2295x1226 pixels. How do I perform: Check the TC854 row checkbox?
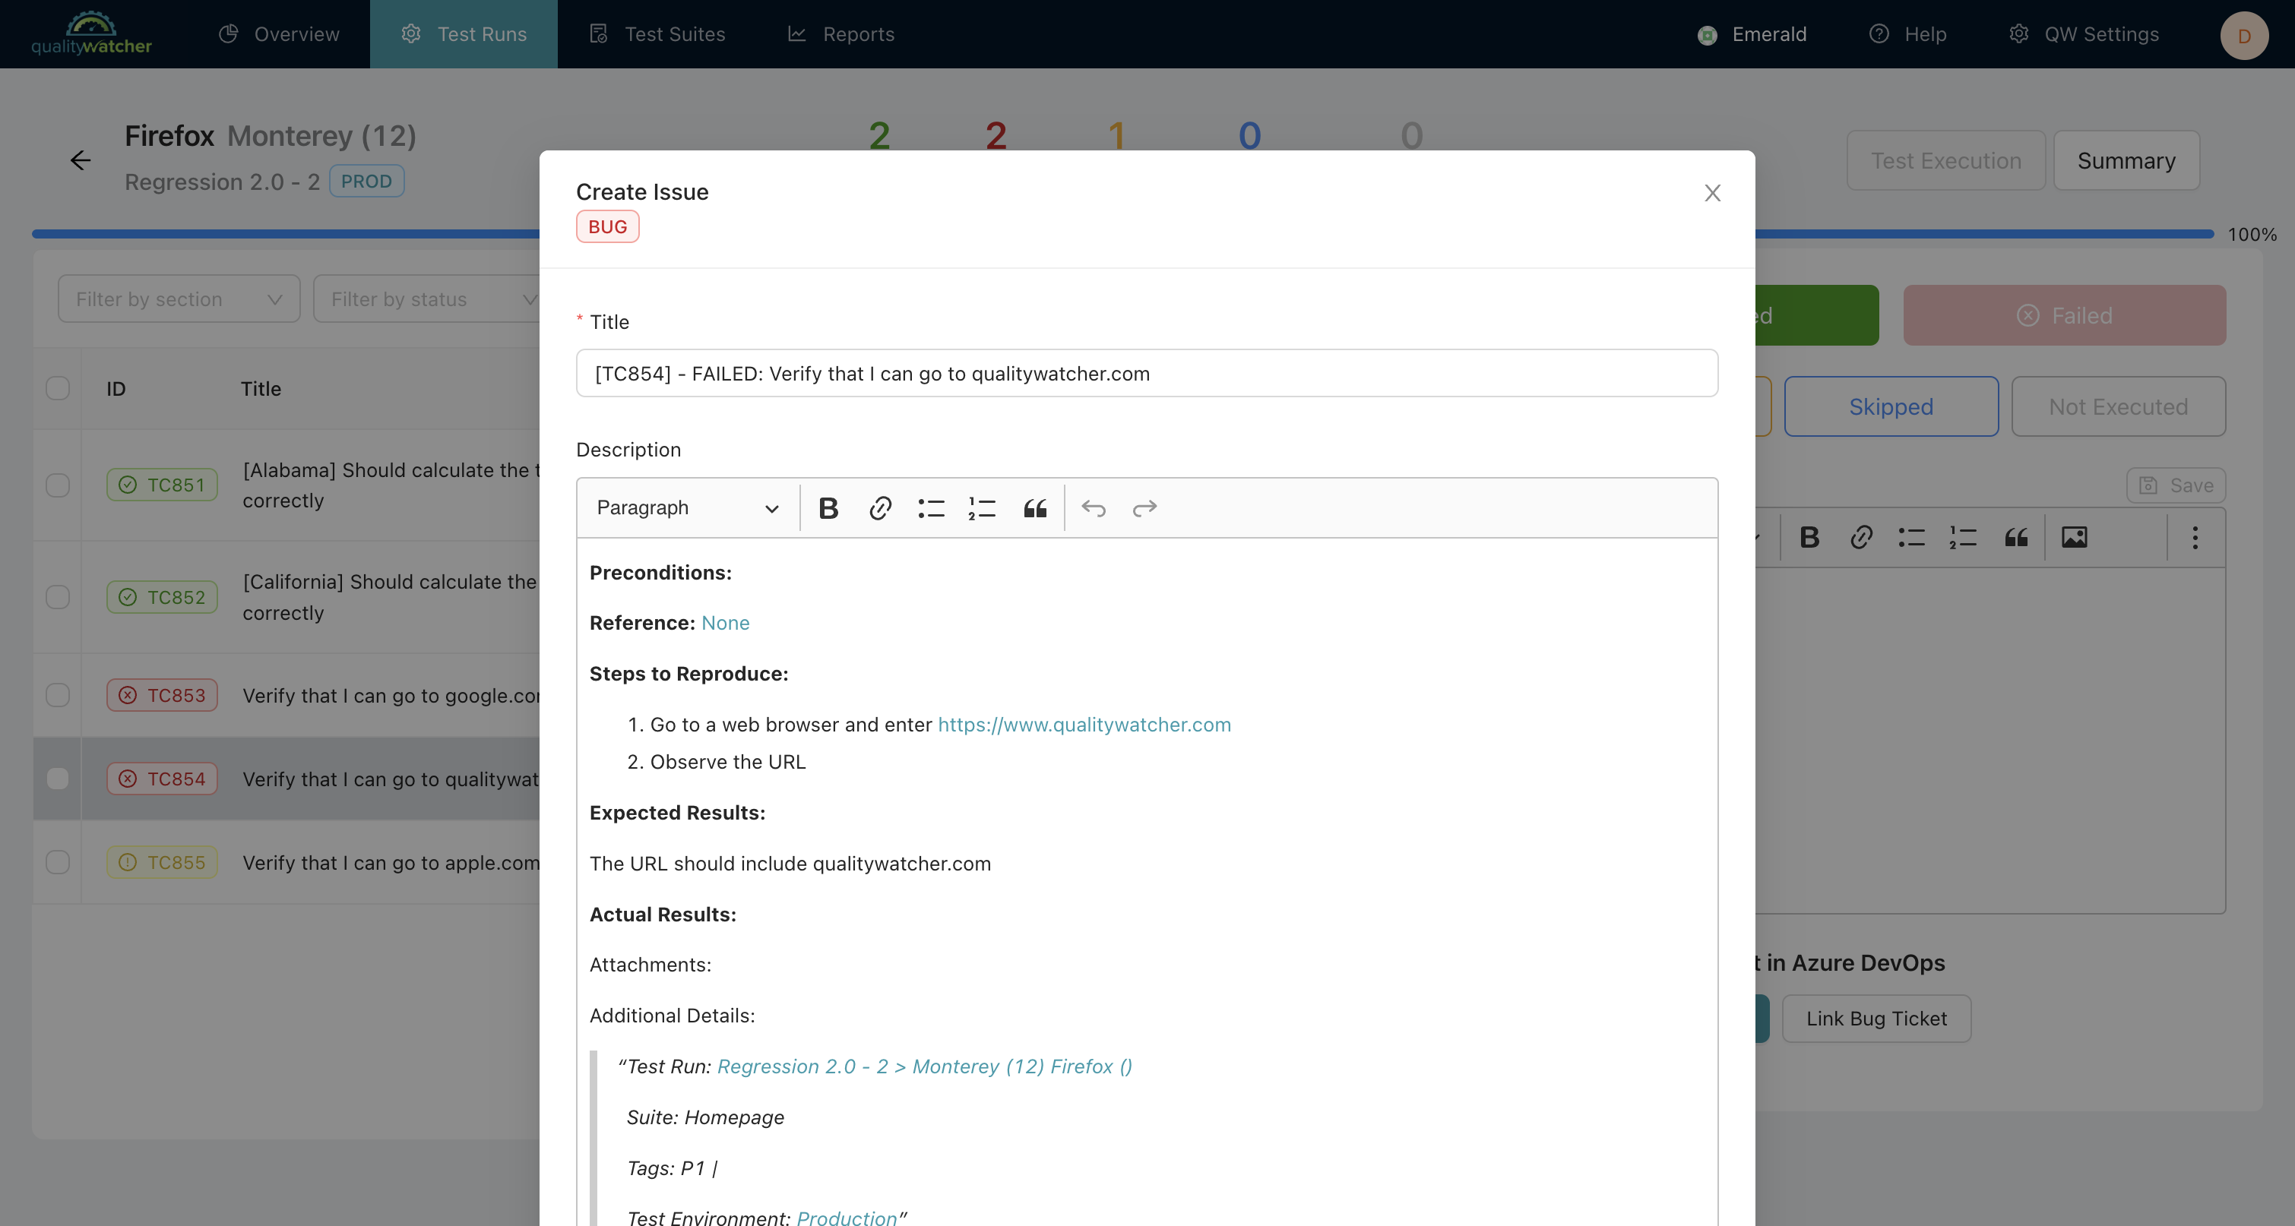(58, 779)
